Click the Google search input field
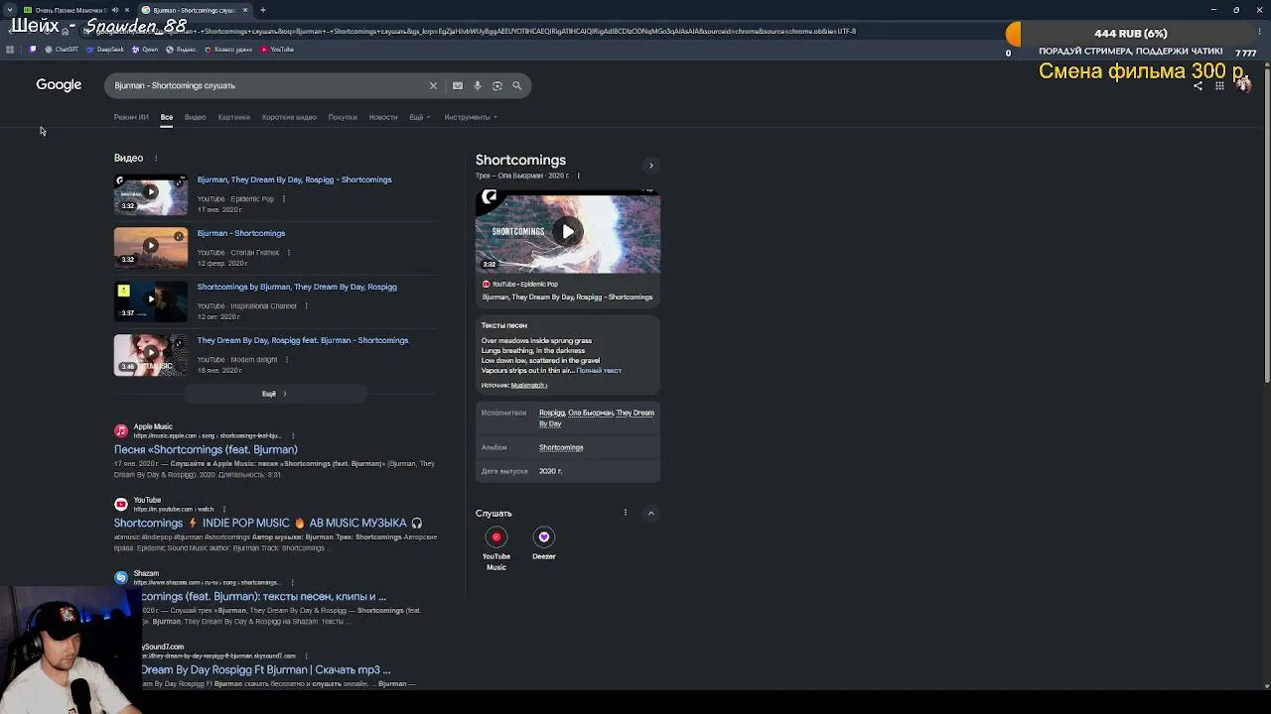Viewport: 1271px width, 714px height. (268, 85)
